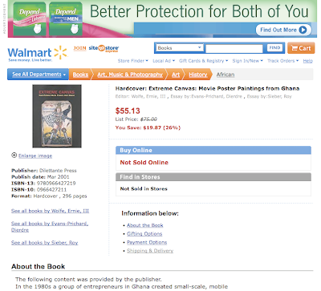
Task: Open the shopping Cart
Action: point(301,48)
